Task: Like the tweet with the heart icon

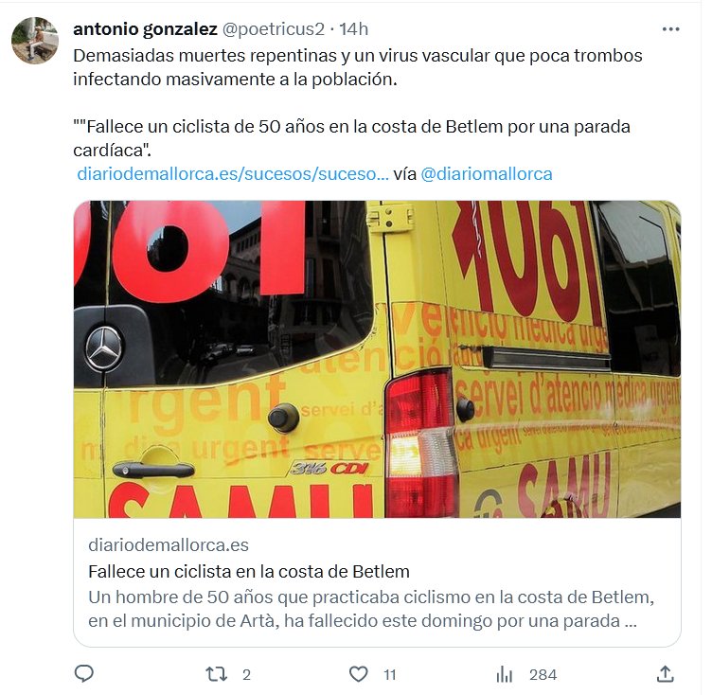Action: pyautogui.click(x=359, y=674)
